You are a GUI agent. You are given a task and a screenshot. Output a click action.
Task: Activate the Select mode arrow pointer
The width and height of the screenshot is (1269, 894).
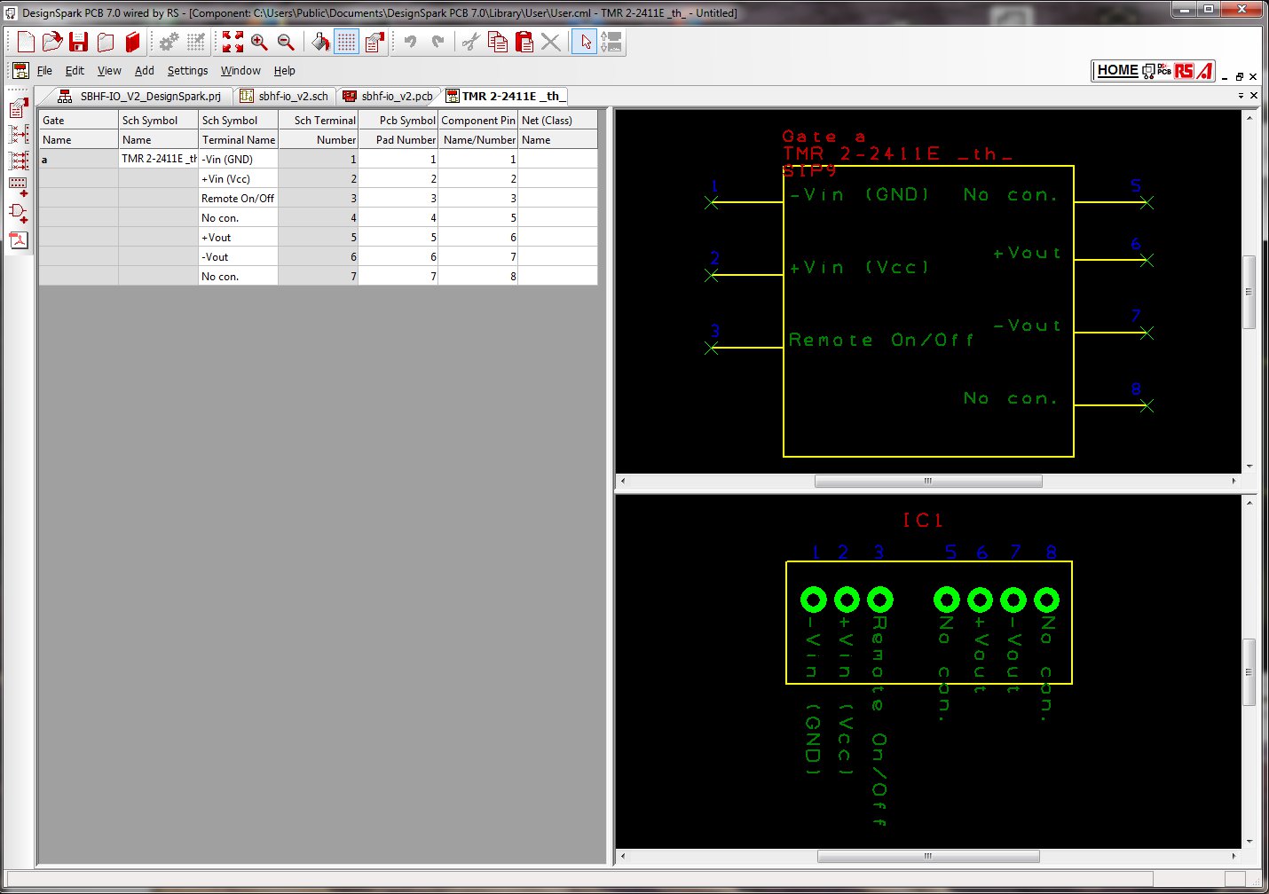pos(585,42)
